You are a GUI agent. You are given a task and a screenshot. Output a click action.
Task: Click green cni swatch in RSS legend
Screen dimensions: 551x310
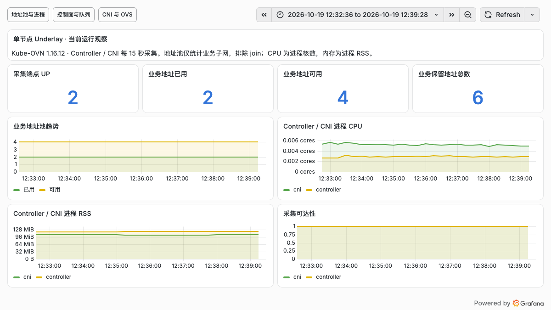click(17, 277)
